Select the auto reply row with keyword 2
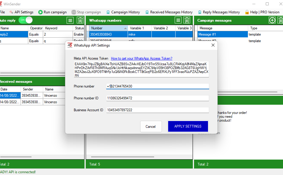 click(42, 34)
